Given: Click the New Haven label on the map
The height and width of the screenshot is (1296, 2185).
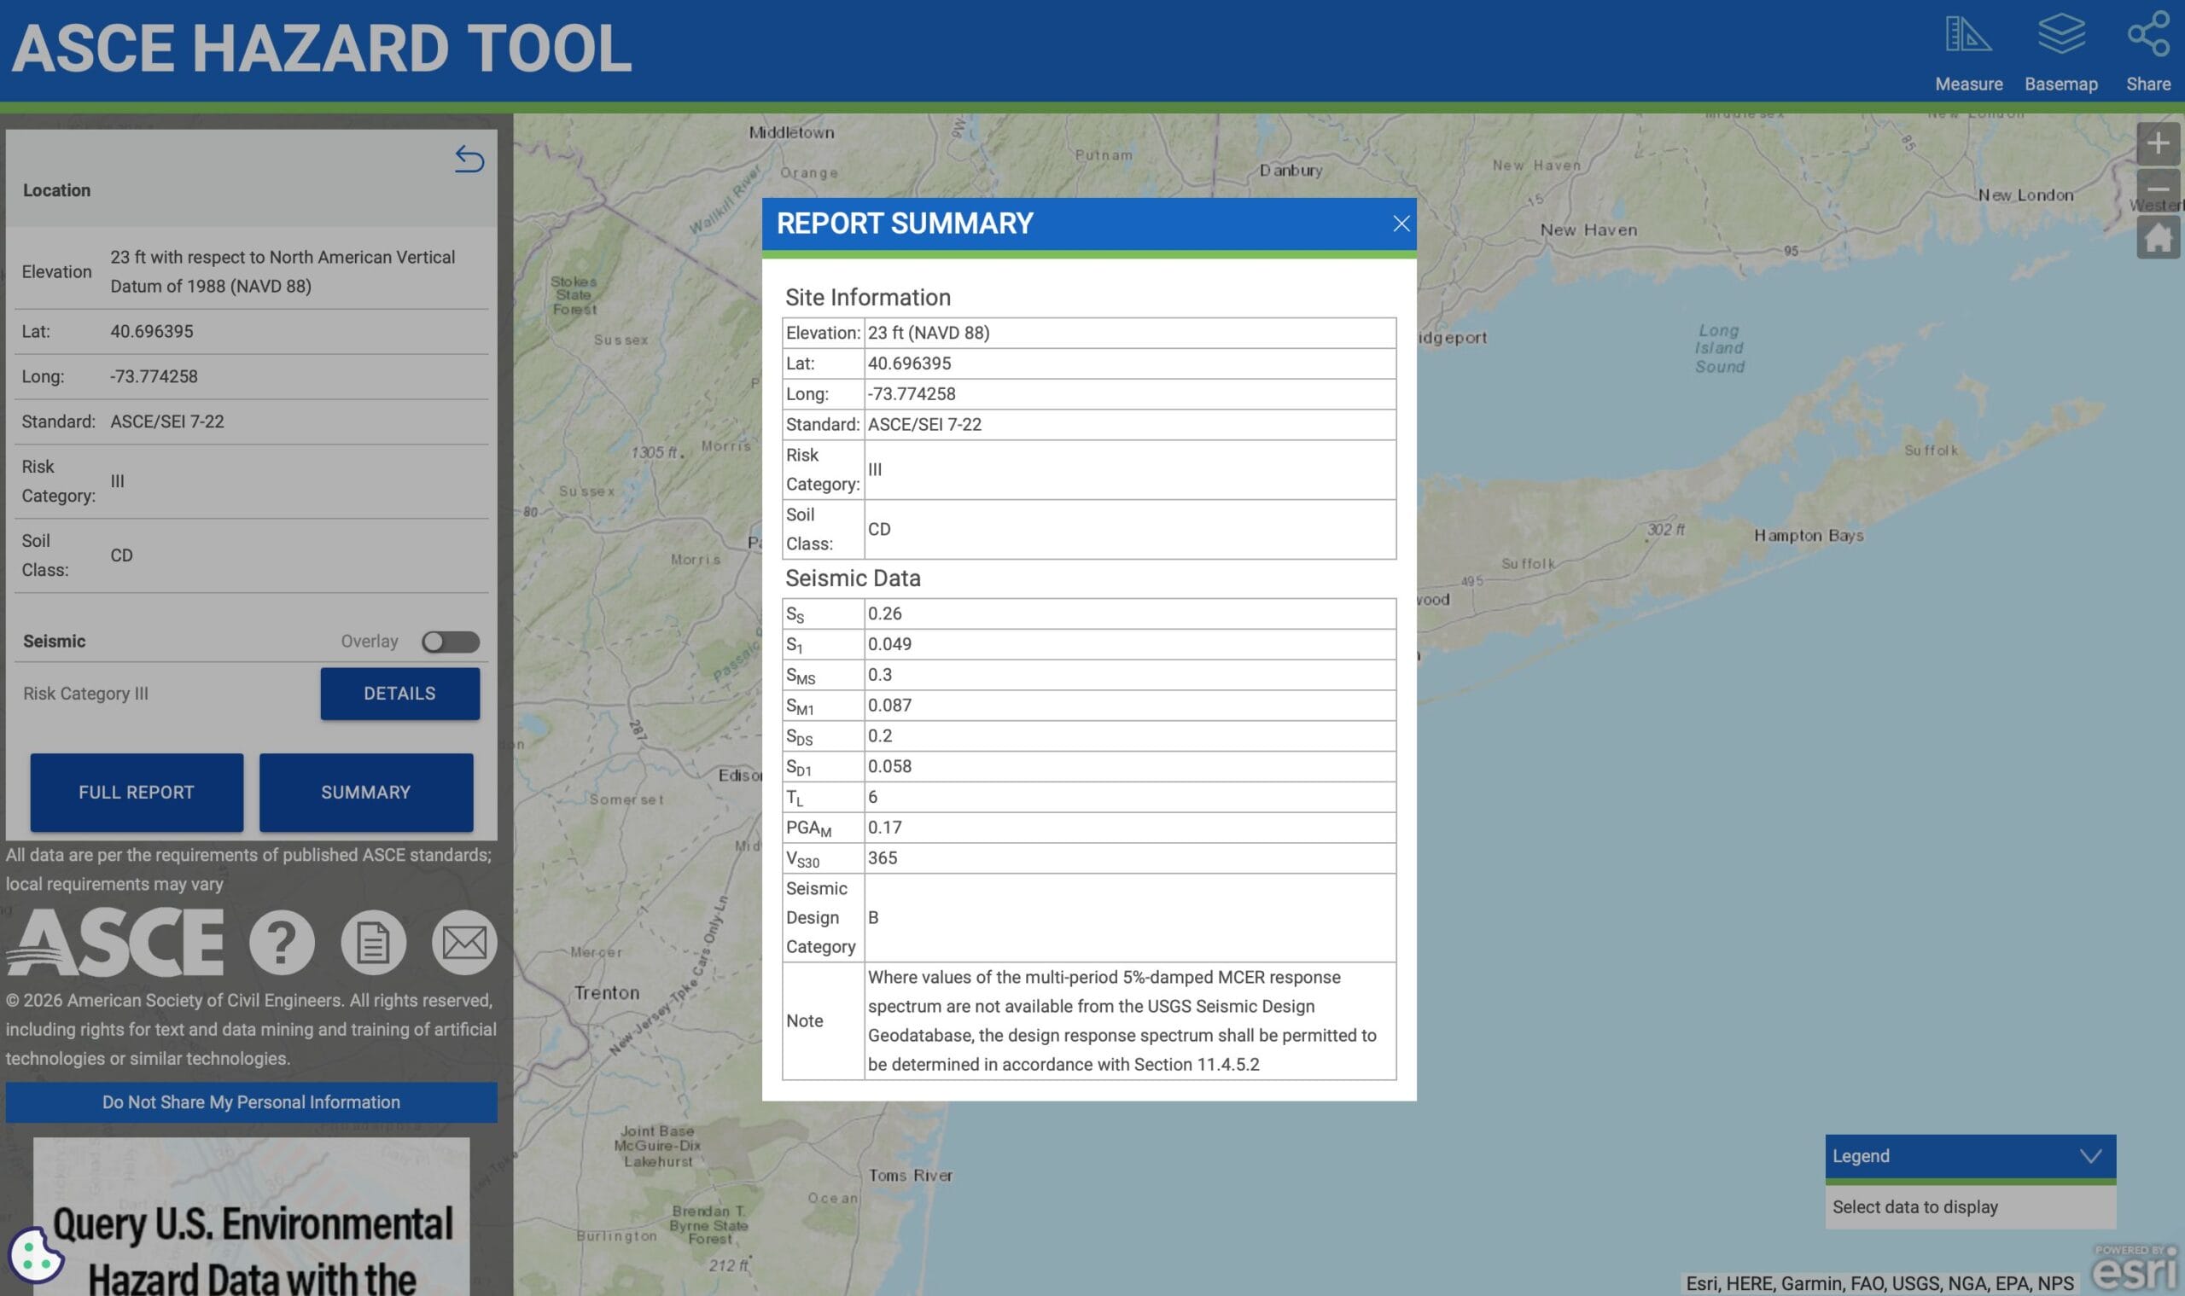Looking at the screenshot, I should [x=1588, y=230].
